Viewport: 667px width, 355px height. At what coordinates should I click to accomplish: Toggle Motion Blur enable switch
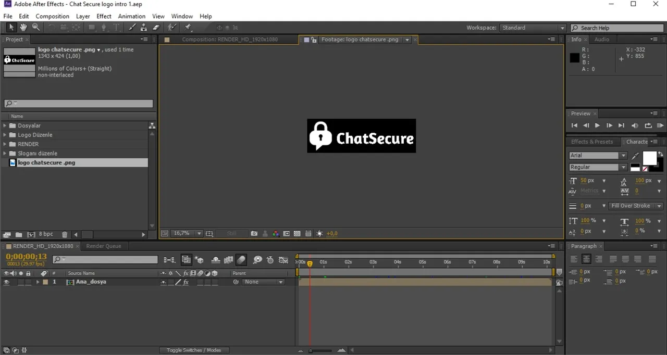[x=241, y=260]
